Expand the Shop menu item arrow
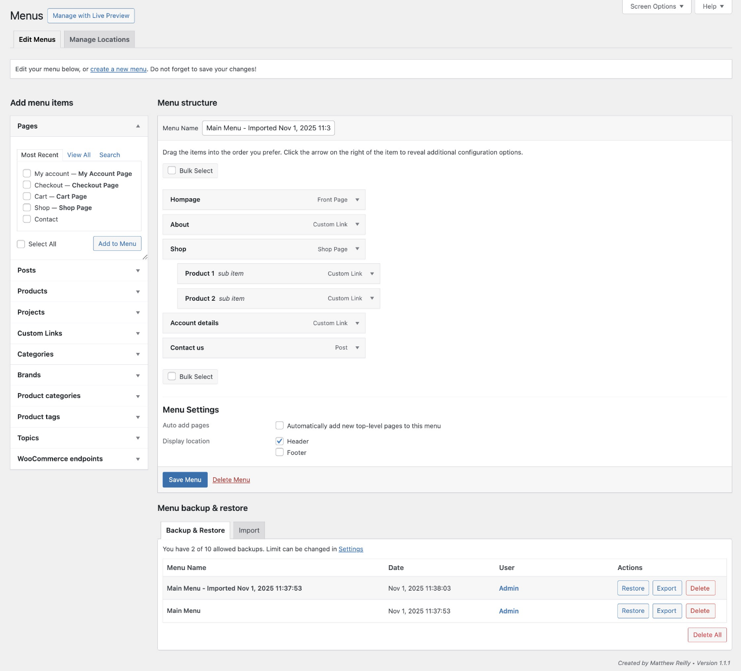The height and width of the screenshot is (671, 741). pos(357,249)
